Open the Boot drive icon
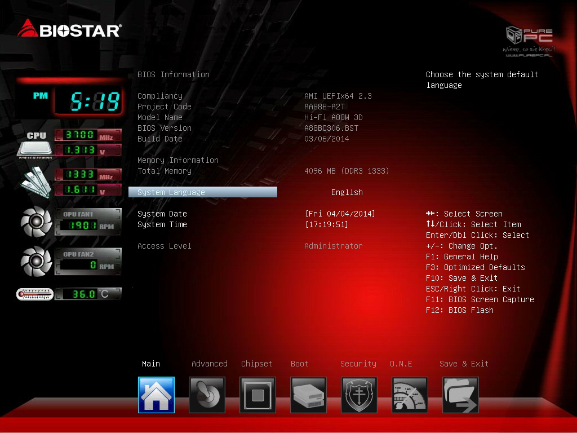577x433 pixels. click(308, 395)
